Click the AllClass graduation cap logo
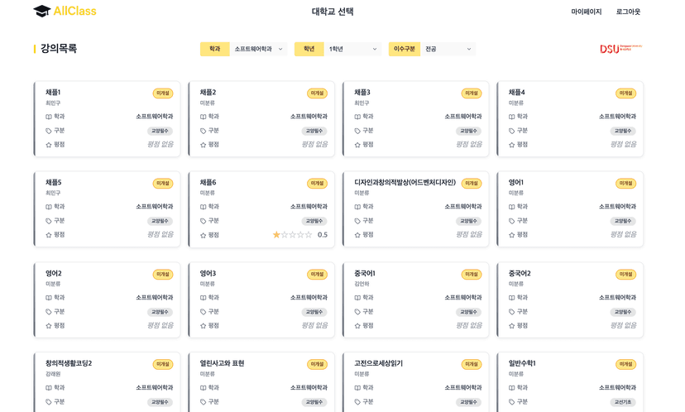 [x=41, y=11]
